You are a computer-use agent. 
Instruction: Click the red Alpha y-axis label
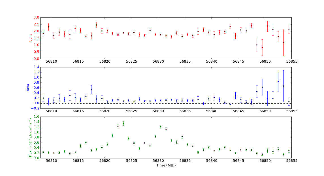point(31,38)
